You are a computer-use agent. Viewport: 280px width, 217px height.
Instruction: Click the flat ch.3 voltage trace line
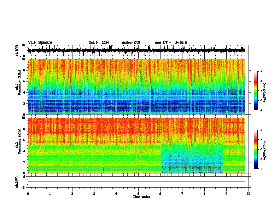[136, 182]
